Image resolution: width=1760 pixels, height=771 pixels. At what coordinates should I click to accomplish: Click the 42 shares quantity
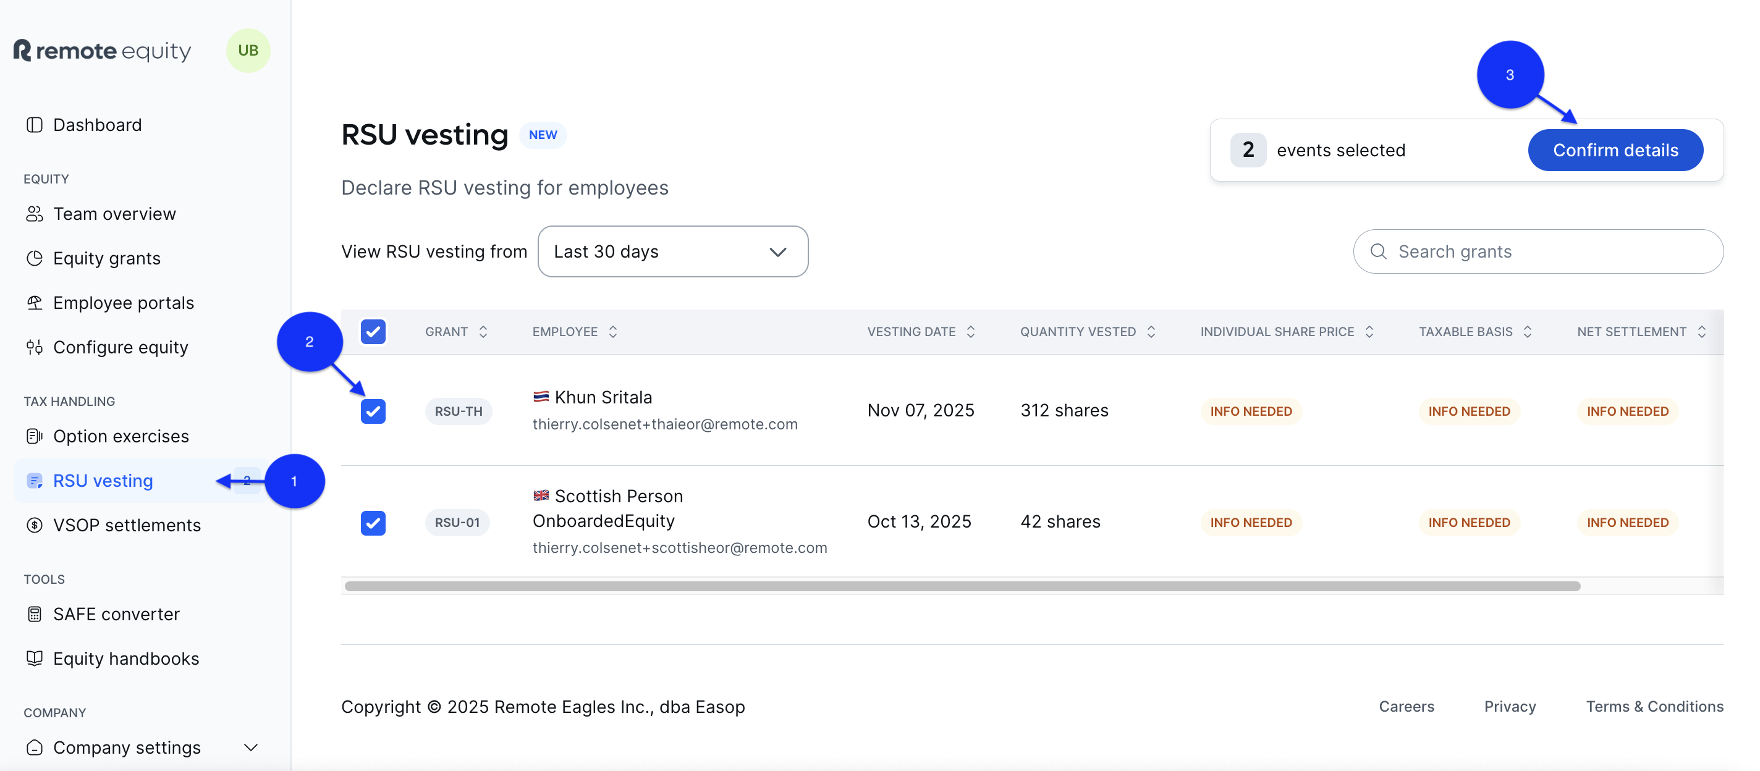point(1060,522)
